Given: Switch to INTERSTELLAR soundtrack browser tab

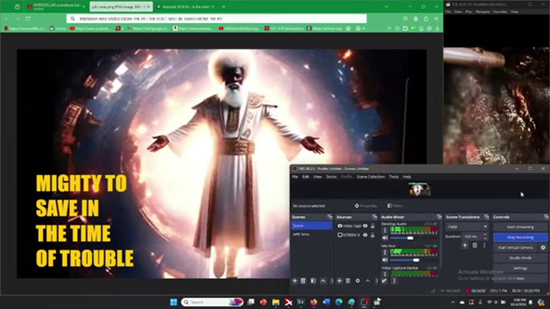Looking at the screenshot, I should tap(55, 6).
